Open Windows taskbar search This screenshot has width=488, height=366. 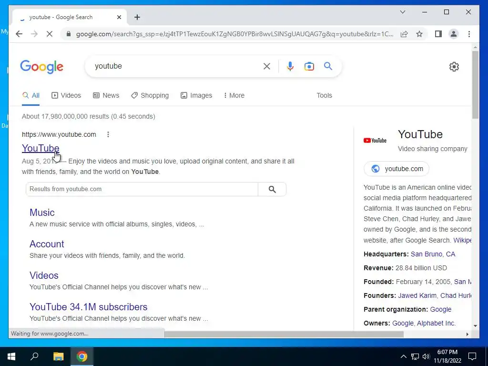(34, 356)
